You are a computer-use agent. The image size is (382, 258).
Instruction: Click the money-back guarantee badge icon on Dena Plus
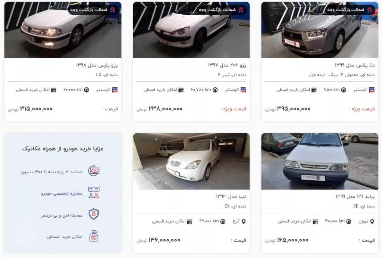pyautogui.click(x=370, y=10)
